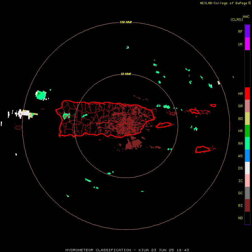The image size is (252, 252).
Task: Select the HR legend label
Action: point(240,131)
